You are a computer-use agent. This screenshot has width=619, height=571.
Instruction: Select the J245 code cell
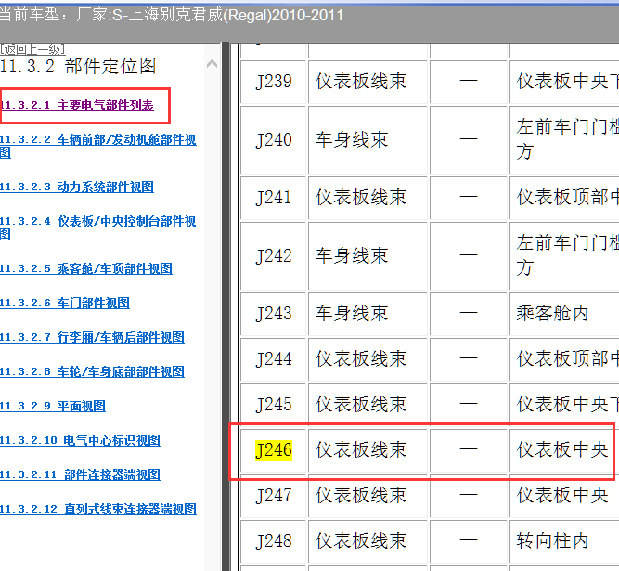tap(274, 405)
